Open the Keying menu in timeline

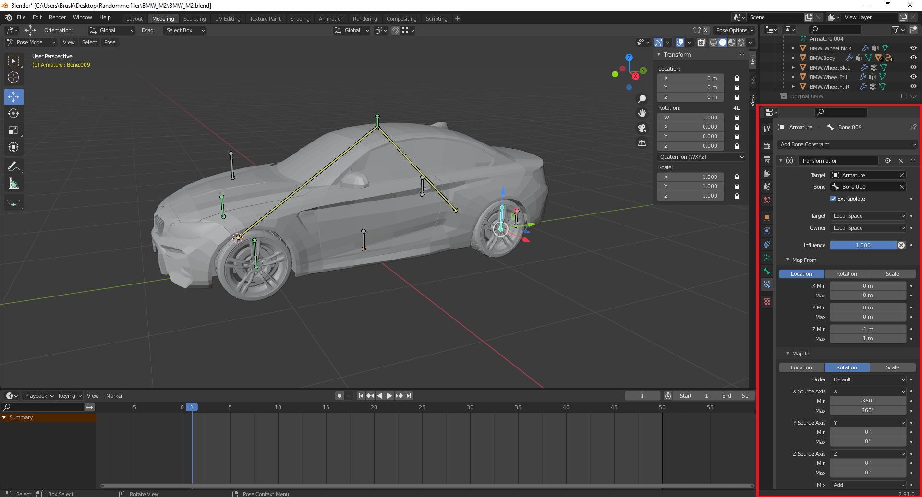pyautogui.click(x=70, y=396)
